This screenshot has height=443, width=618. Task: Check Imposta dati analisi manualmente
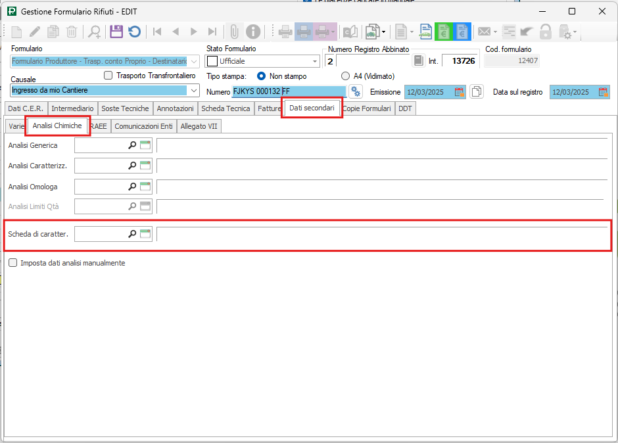(x=13, y=263)
